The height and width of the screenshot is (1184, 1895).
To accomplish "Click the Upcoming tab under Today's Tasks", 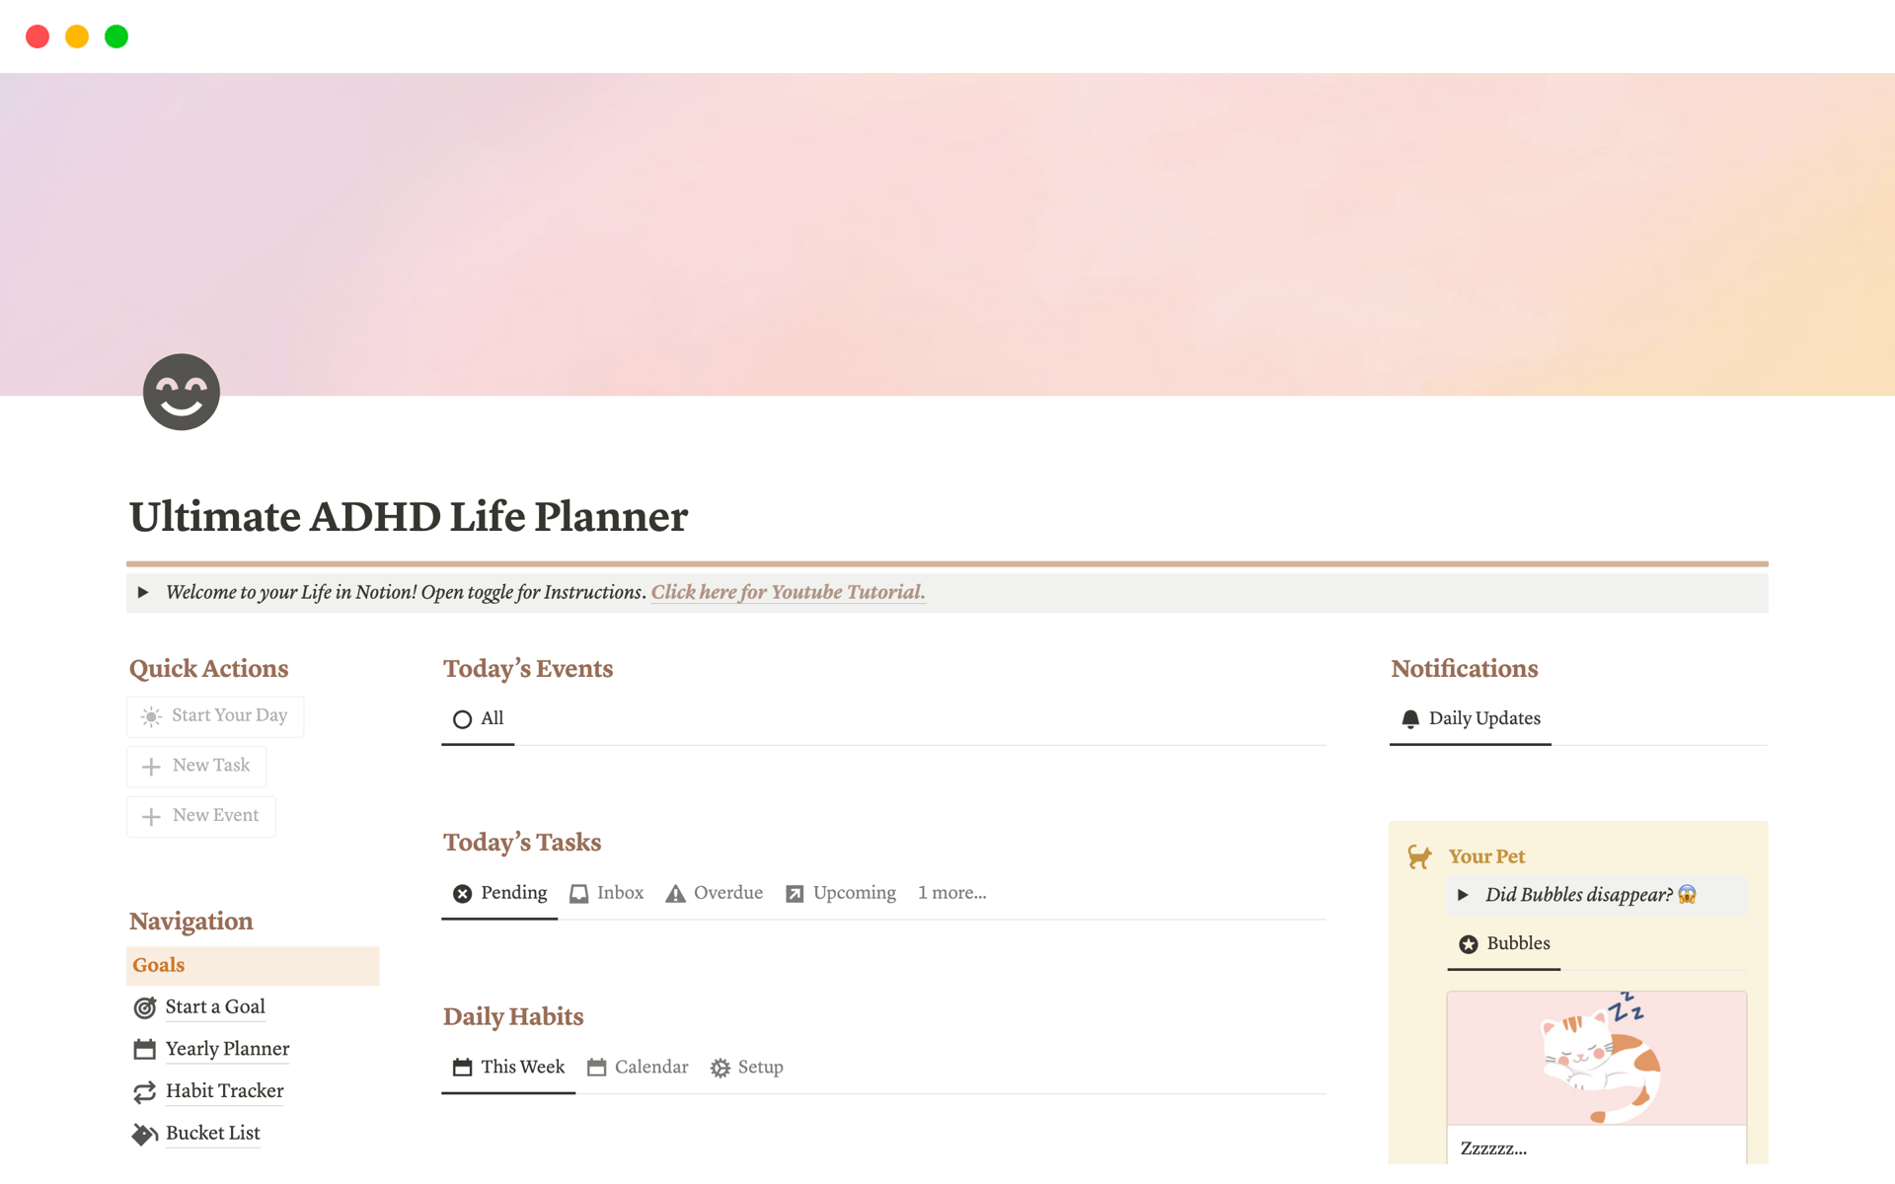I will (x=836, y=892).
